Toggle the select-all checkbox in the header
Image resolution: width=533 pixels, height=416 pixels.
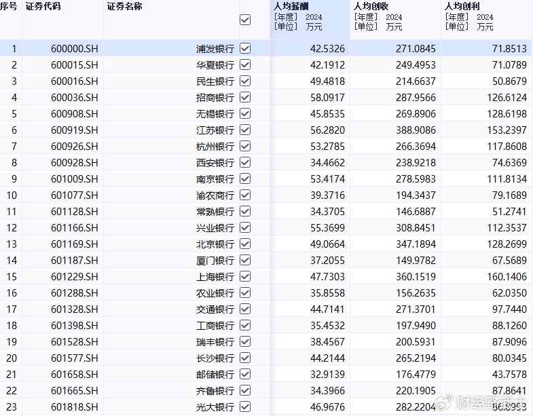click(245, 20)
